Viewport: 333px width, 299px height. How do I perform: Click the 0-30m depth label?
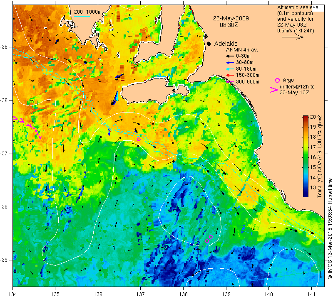click(243, 56)
